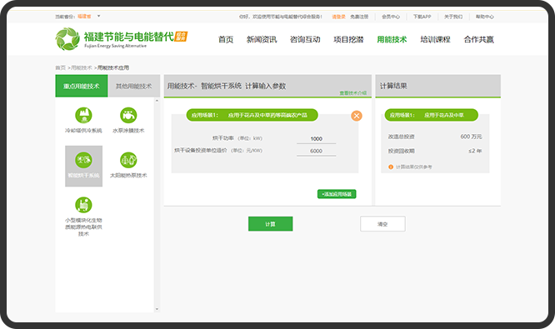Click the green leaf logo of 福建节能与电能替代

[x=67, y=39]
